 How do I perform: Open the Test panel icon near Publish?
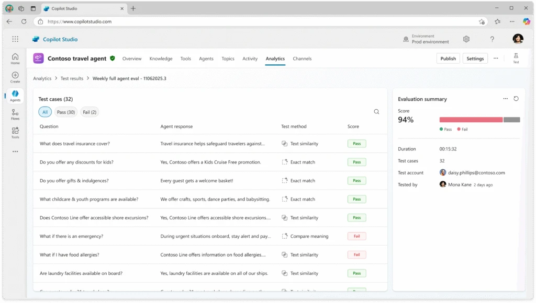[516, 57]
